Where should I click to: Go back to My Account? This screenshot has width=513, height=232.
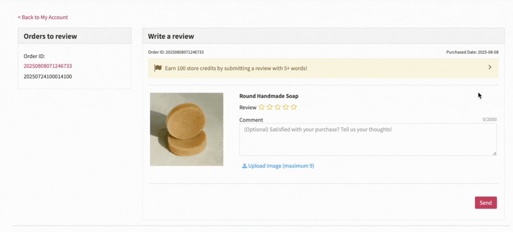point(43,17)
